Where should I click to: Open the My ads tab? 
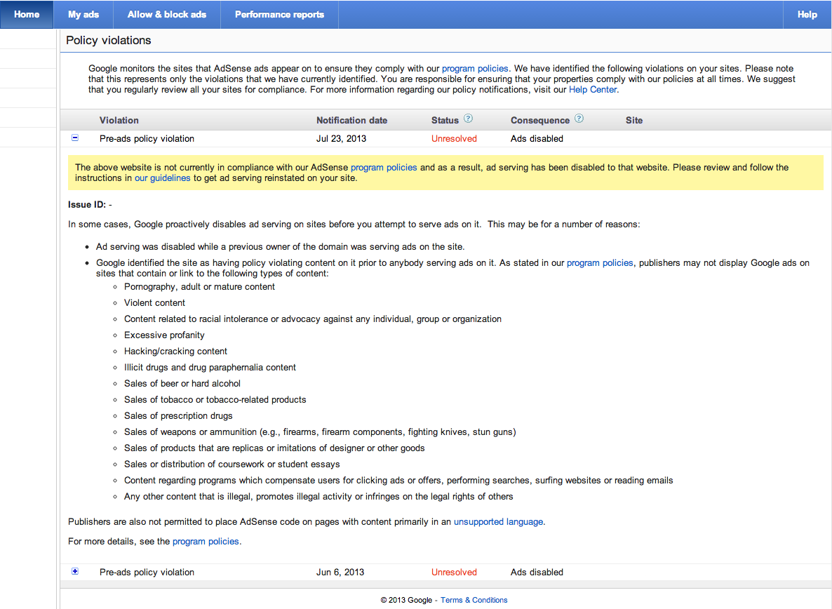(83, 14)
